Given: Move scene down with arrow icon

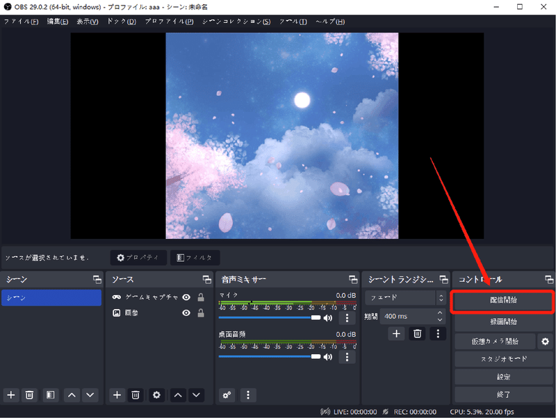Looking at the screenshot, I should (x=90, y=395).
